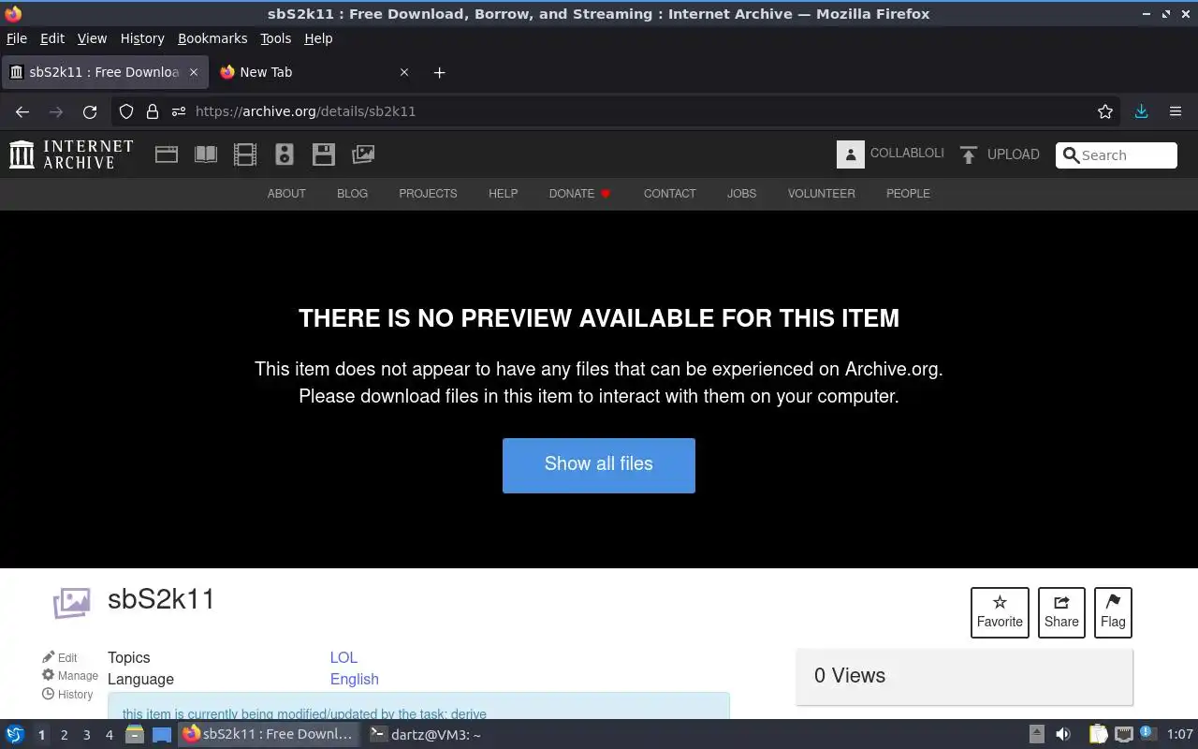Open the system start menu icon
1198x749 pixels.
tap(15, 735)
